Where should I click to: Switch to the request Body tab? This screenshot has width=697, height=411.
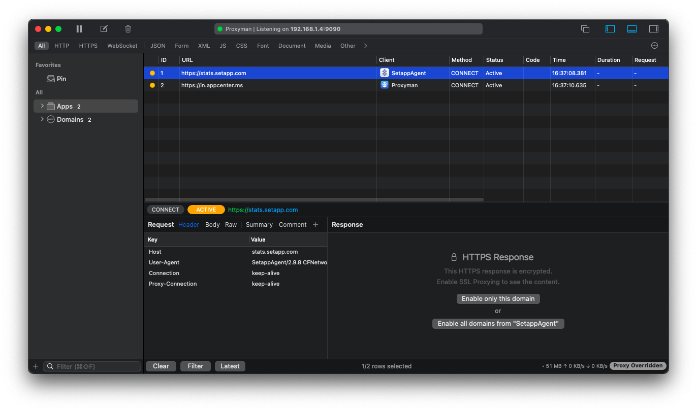pyautogui.click(x=212, y=224)
